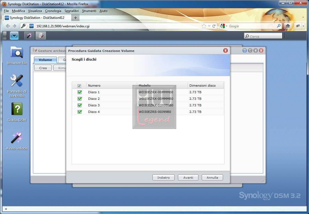Select the Synology DiskStation browser tab
The height and width of the screenshot is (214, 309).
tap(37, 18)
